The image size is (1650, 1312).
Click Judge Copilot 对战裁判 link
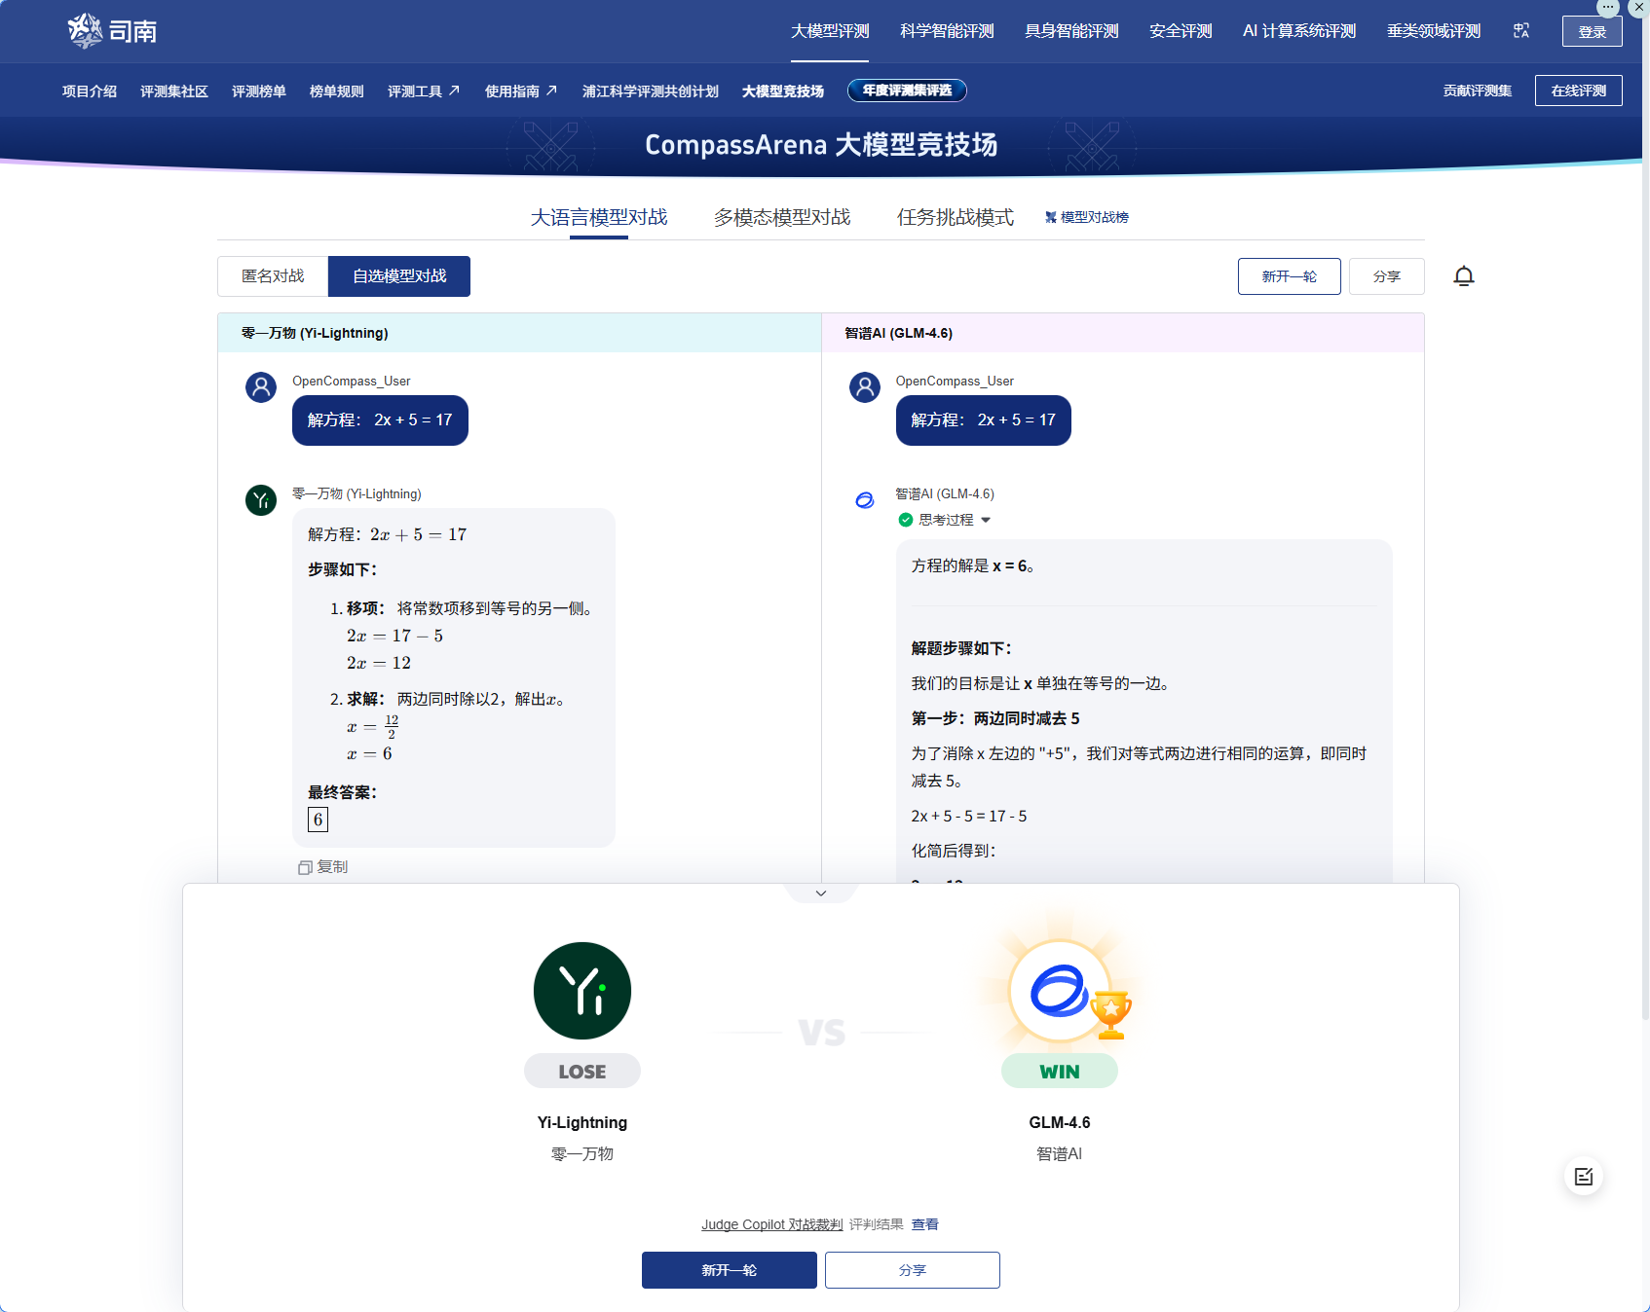point(772,1224)
